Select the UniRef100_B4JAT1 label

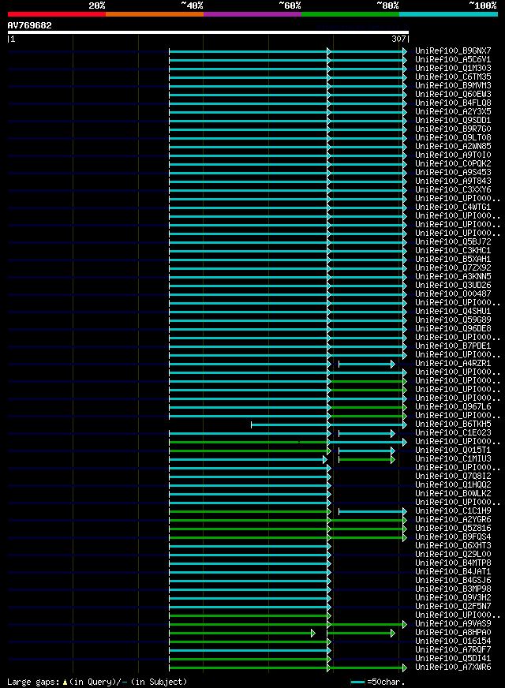coord(453,572)
